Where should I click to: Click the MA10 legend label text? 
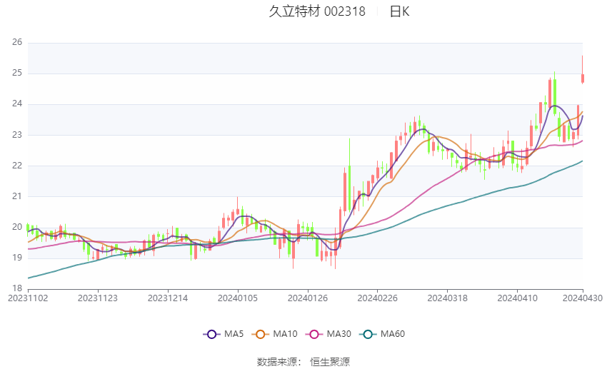286,334
